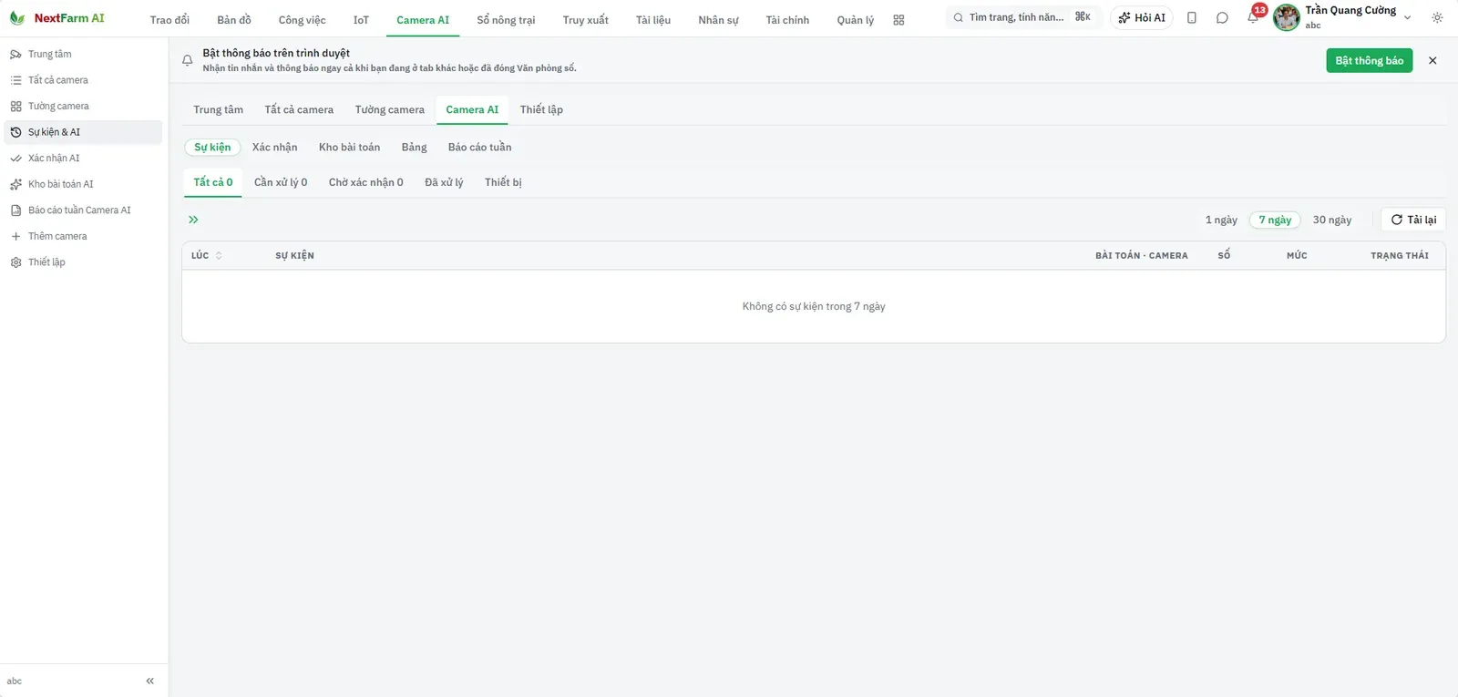Select the Xác nhận pill tab
Viewport: 1458px width, 697px height.
tap(274, 148)
